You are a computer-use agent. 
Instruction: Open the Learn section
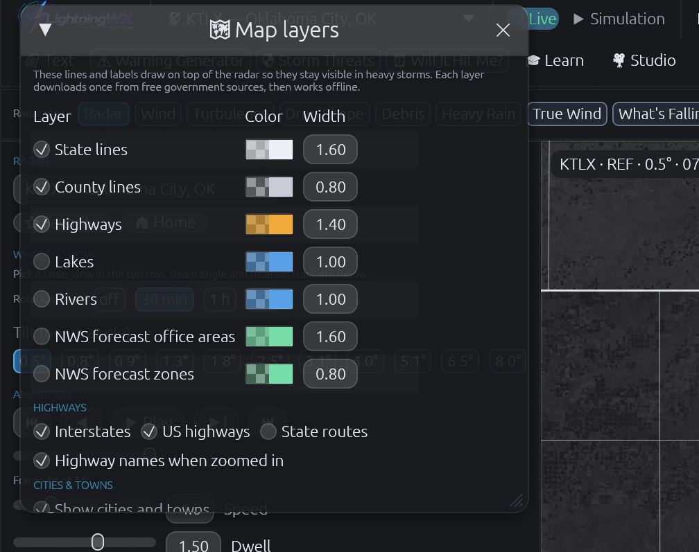(555, 60)
